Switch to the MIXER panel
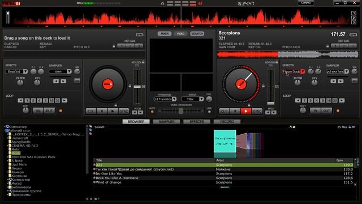The image size is (362, 204). point(165,34)
